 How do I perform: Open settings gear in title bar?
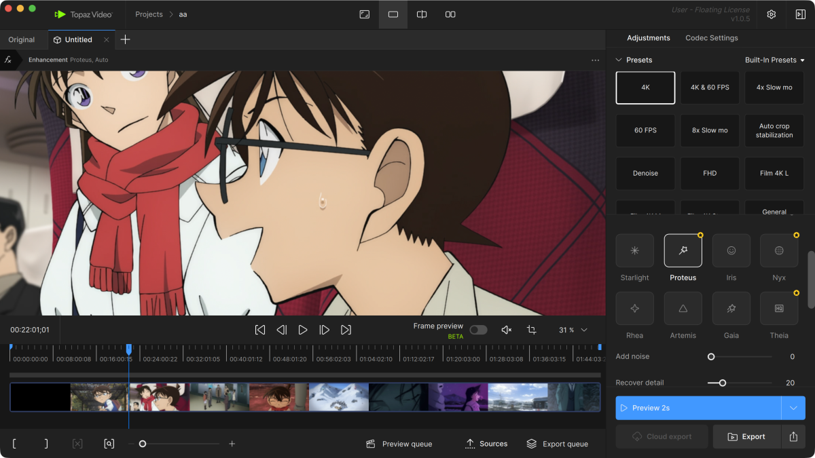[x=772, y=14]
